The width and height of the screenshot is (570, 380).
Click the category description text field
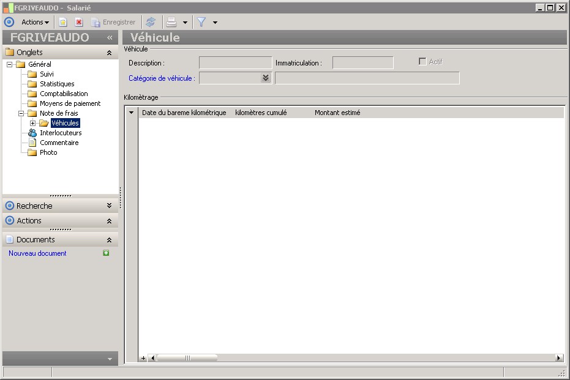tap(367, 78)
